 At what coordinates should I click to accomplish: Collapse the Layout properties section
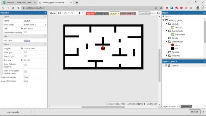pyautogui.click(x=45, y=16)
